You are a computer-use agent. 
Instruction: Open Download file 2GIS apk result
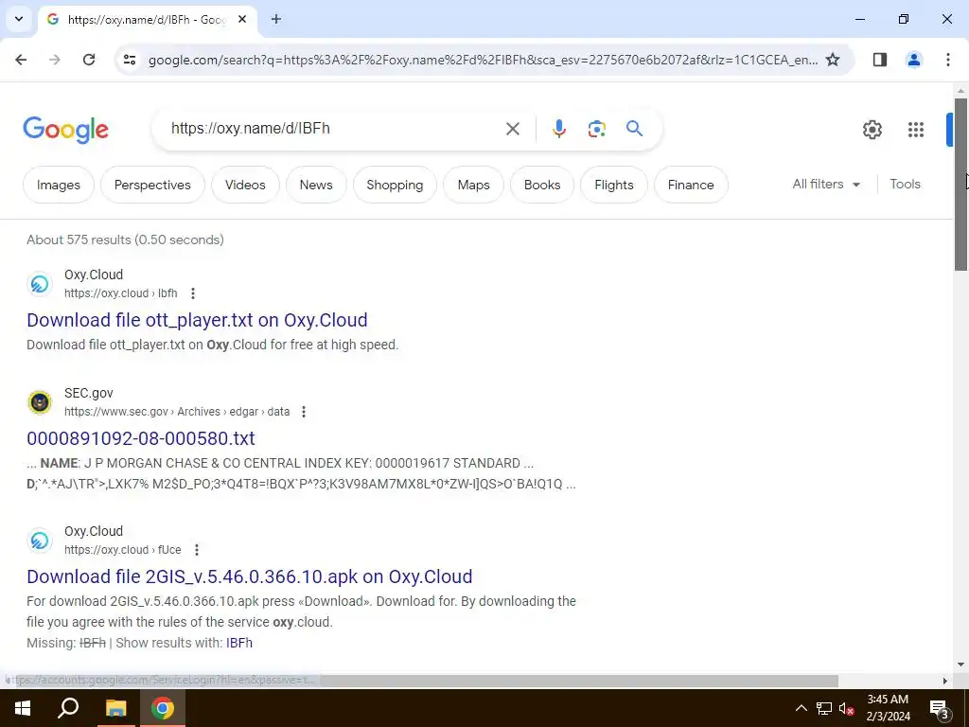click(x=250, y=576)
